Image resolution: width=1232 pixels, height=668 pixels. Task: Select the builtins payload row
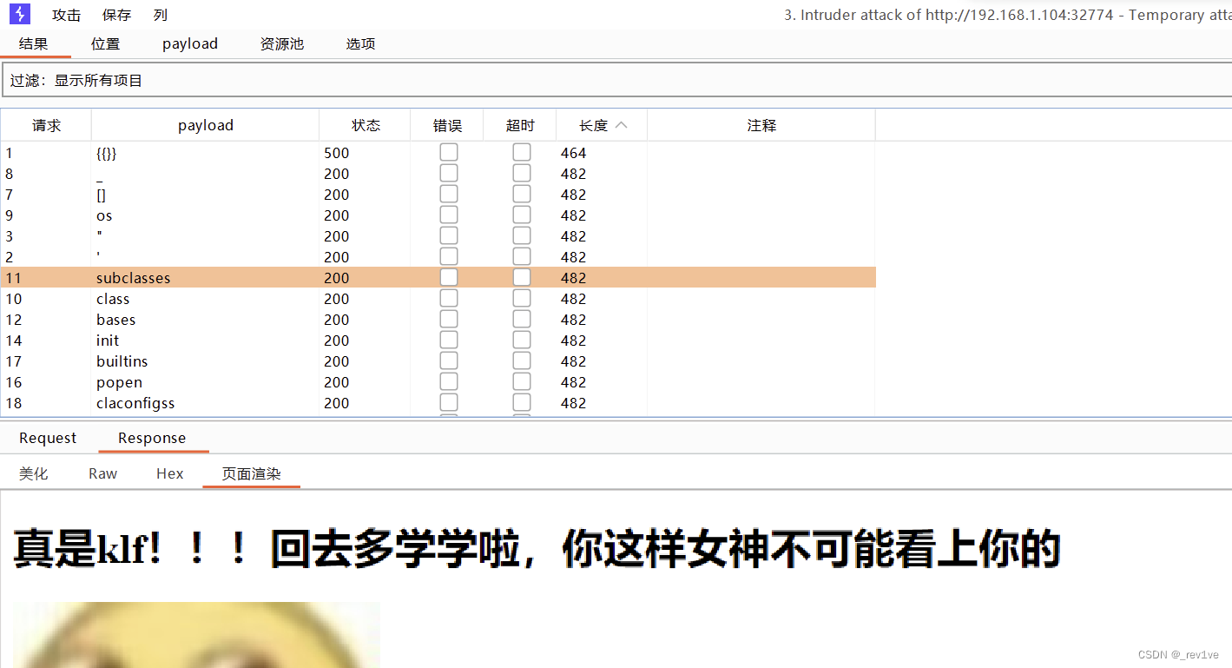(438, 361)
